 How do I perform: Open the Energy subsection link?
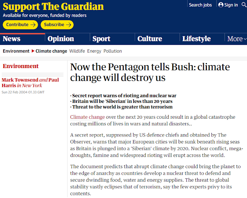94,51
